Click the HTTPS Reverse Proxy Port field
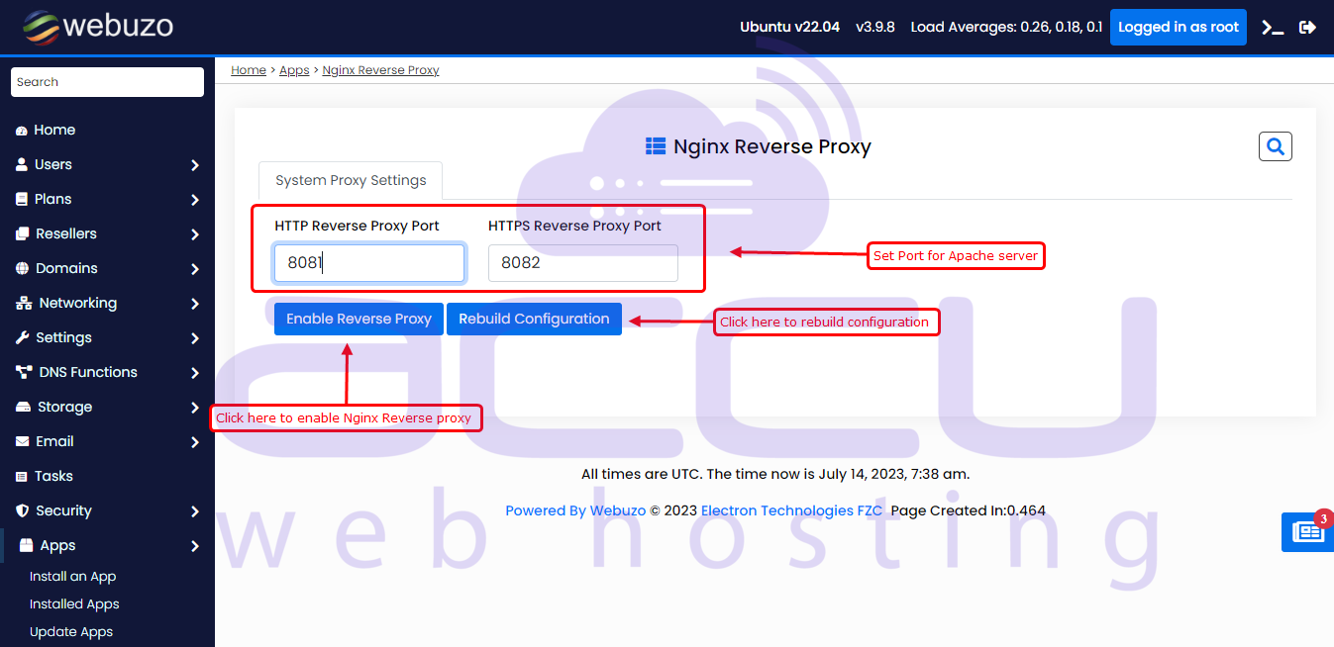The height and width of the screenshot is (647, 1334). pyautogui.click(x=583, y=263)
